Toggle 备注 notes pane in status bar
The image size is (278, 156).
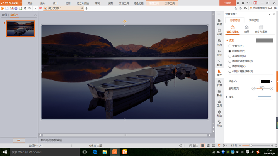193,146
